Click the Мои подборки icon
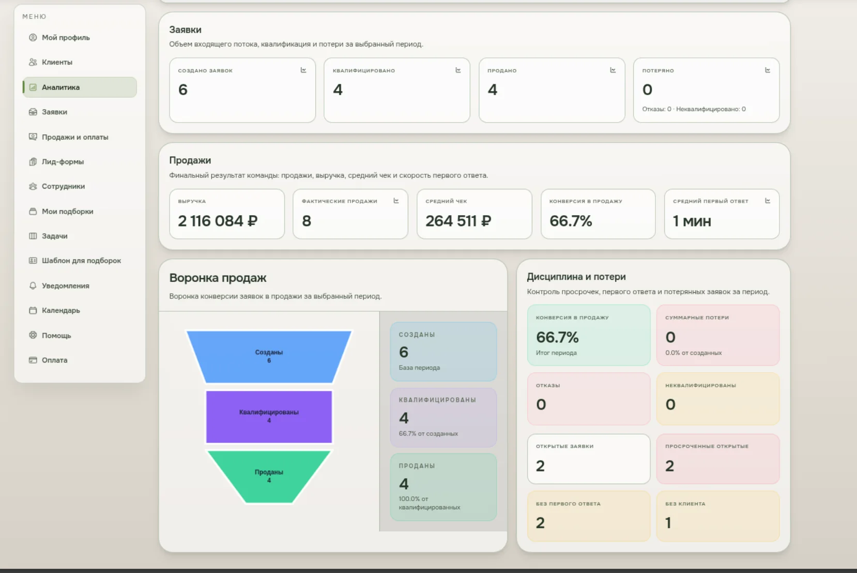857x573 pixels. 33,211
